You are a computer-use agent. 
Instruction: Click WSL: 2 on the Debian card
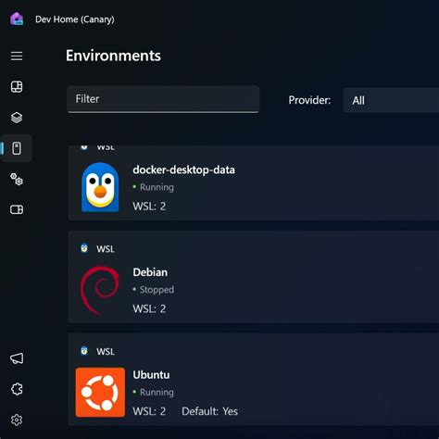(149, 308)
